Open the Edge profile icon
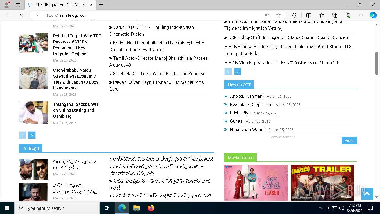This screenshot has height=214, width=380. [7, 5]
